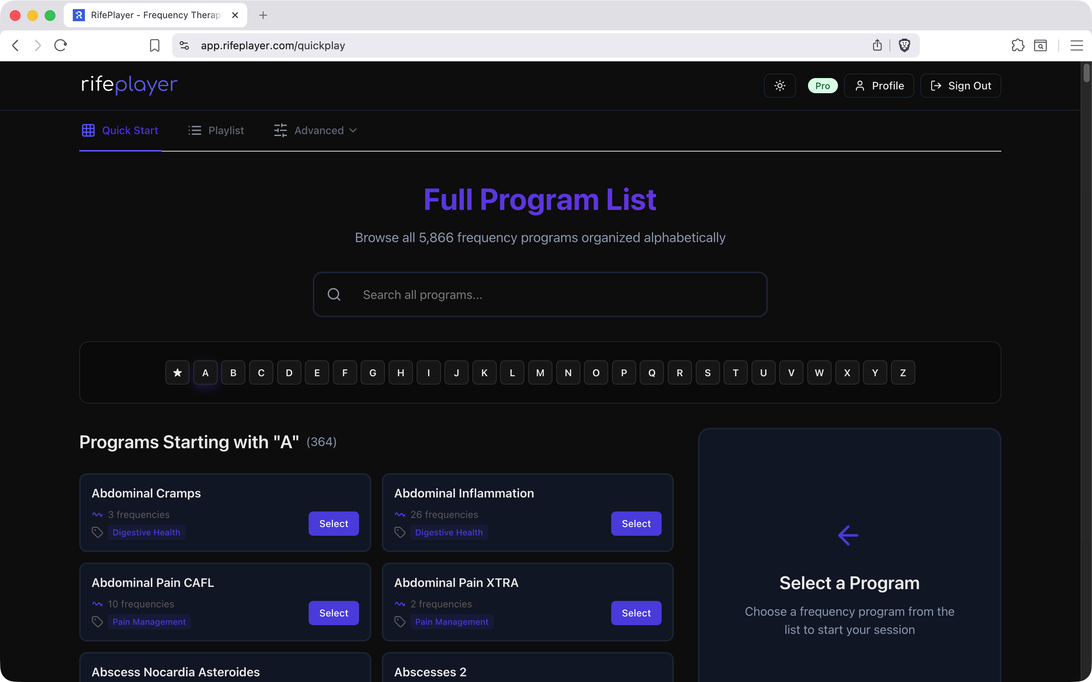The width and height of the screenshot is (1092, 682).
Task: Filter programs by letter Z
Action: point(903,372)
